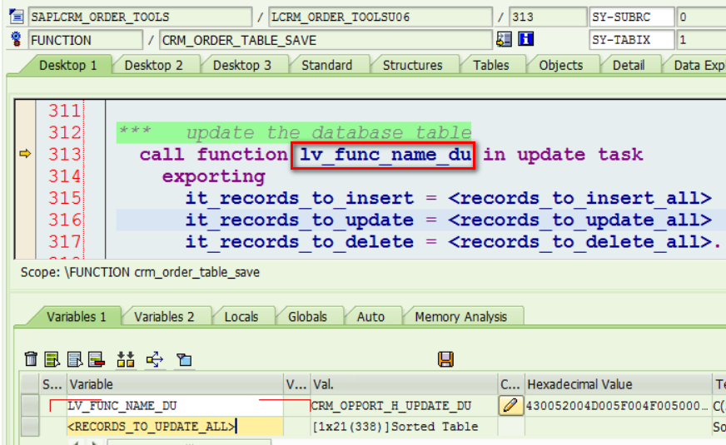Click the SY-TABIX value field
The height and width of the screenshot is (445, 726).
point(701,40)
